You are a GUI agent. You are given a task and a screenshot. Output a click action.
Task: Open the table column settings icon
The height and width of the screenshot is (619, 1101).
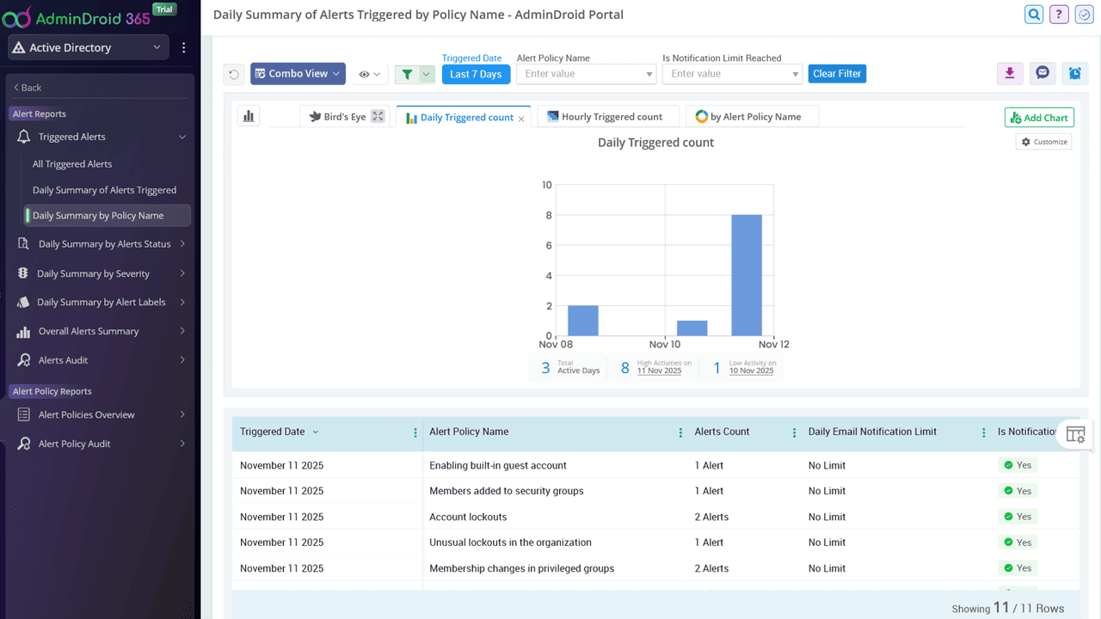coord(1075,434)
